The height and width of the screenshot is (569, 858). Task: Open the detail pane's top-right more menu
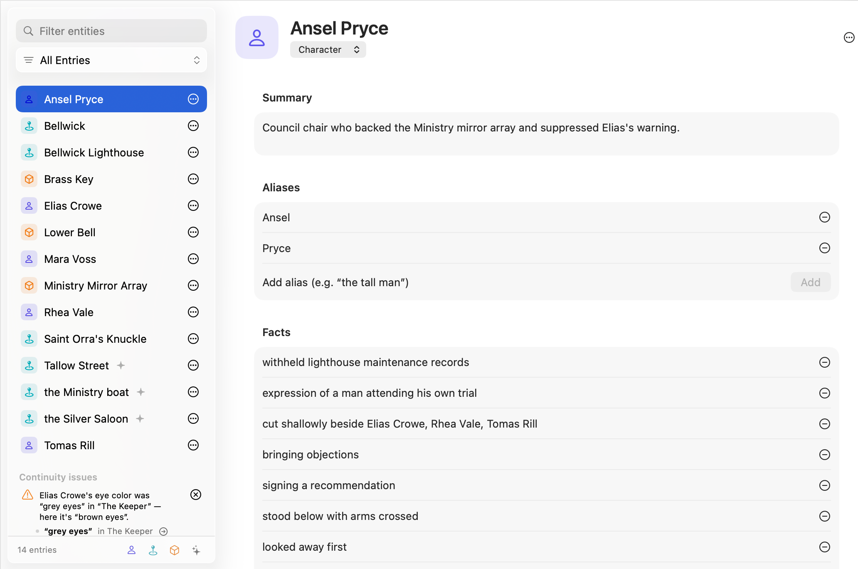click(849, 37)
